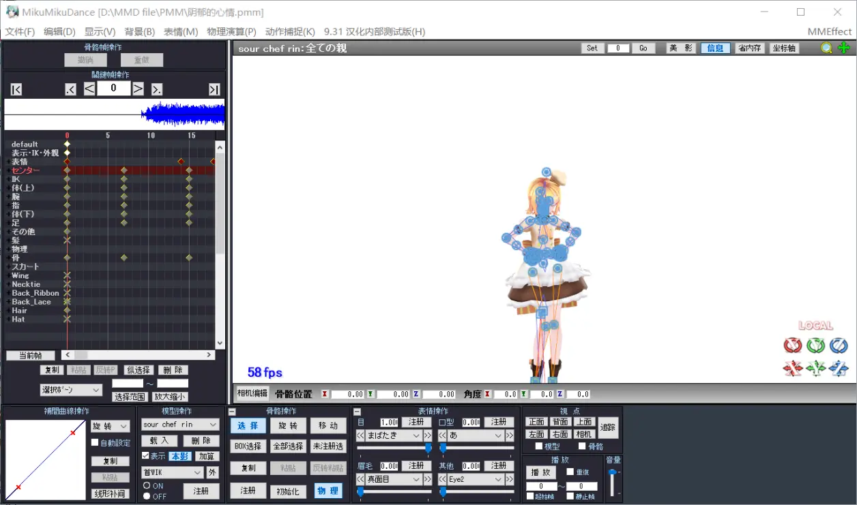Image resolution: width=857 pixels, height=505 pixels.
Task: Open the 背景(B) menu
Action: [140, 32]
